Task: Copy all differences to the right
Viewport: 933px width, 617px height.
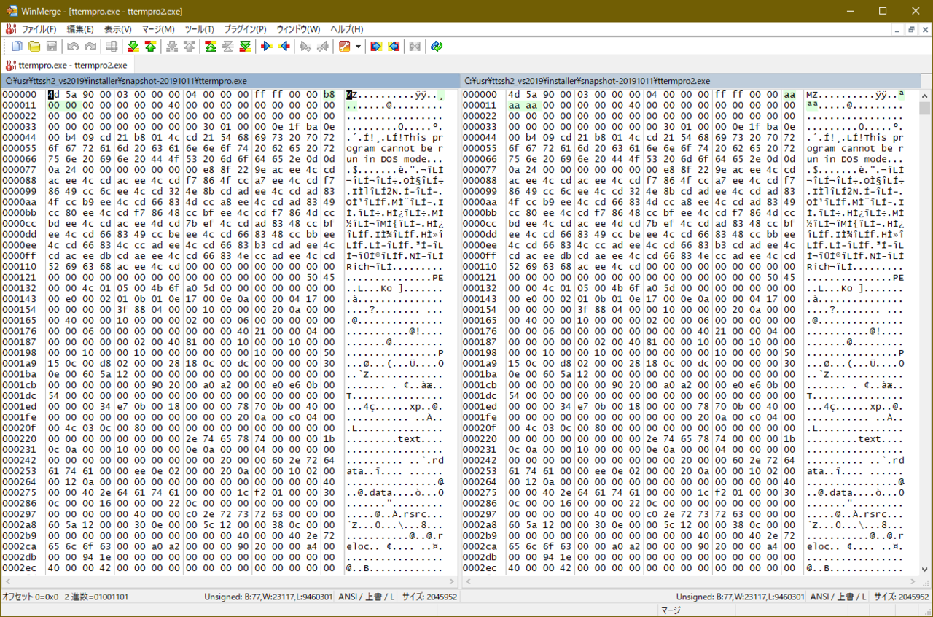Action: tap(376, 47)
